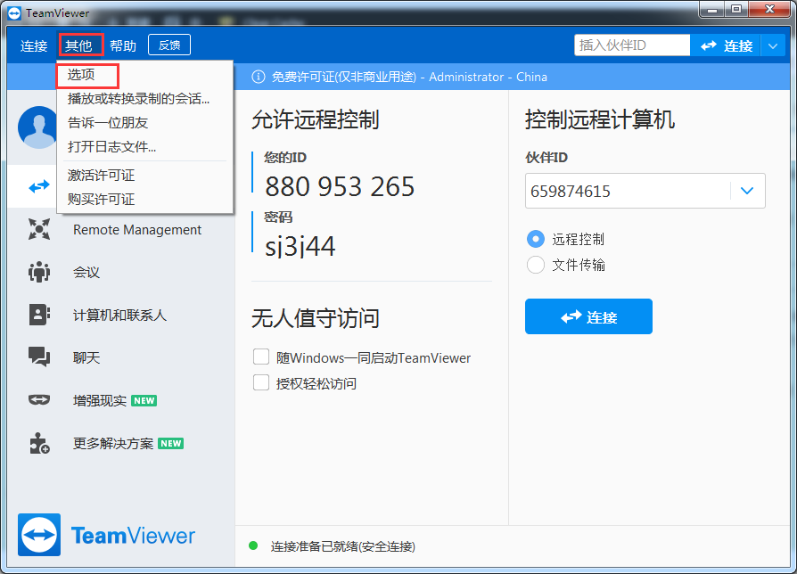Screen dimensions: 797x574
Task: Enable 授权轻松访问 checkbox
Action: tap(261, 382)
